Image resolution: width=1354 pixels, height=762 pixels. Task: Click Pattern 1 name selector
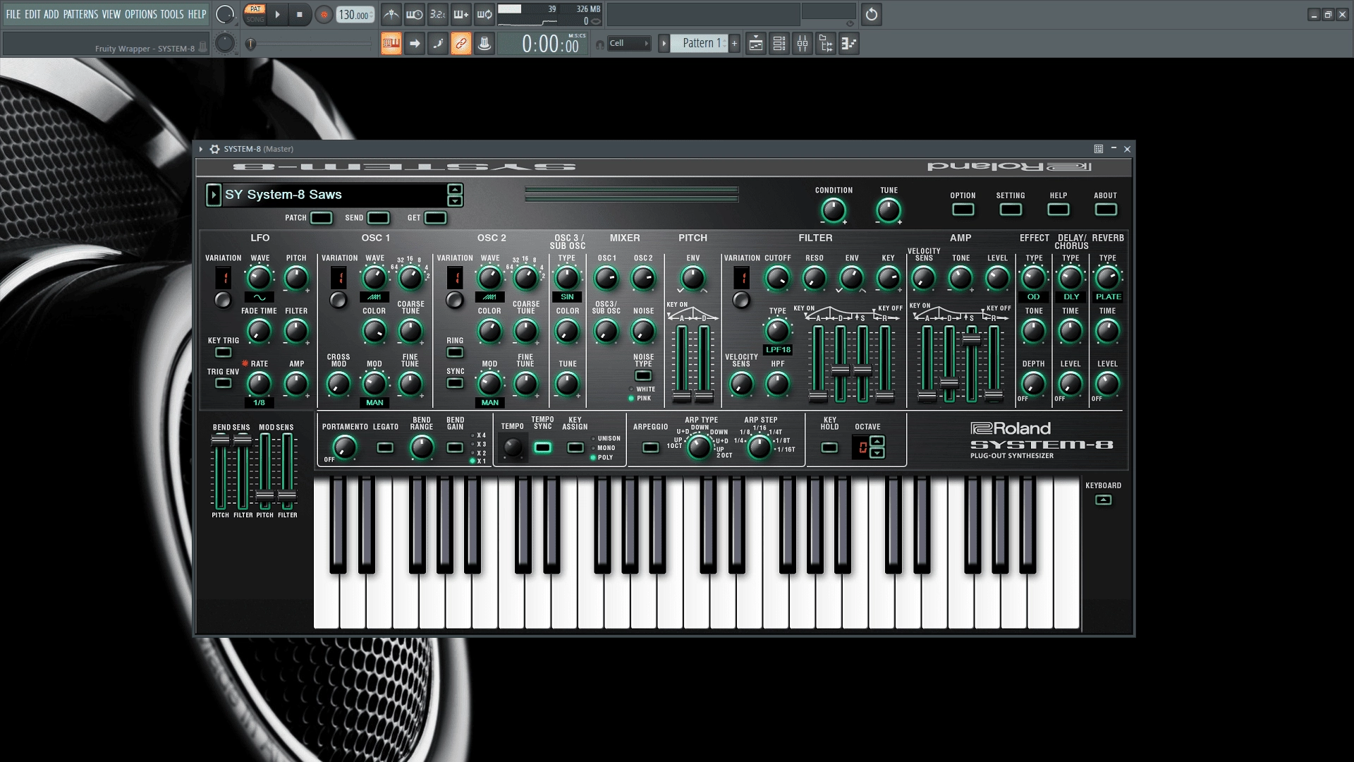(x=699, y=44)
